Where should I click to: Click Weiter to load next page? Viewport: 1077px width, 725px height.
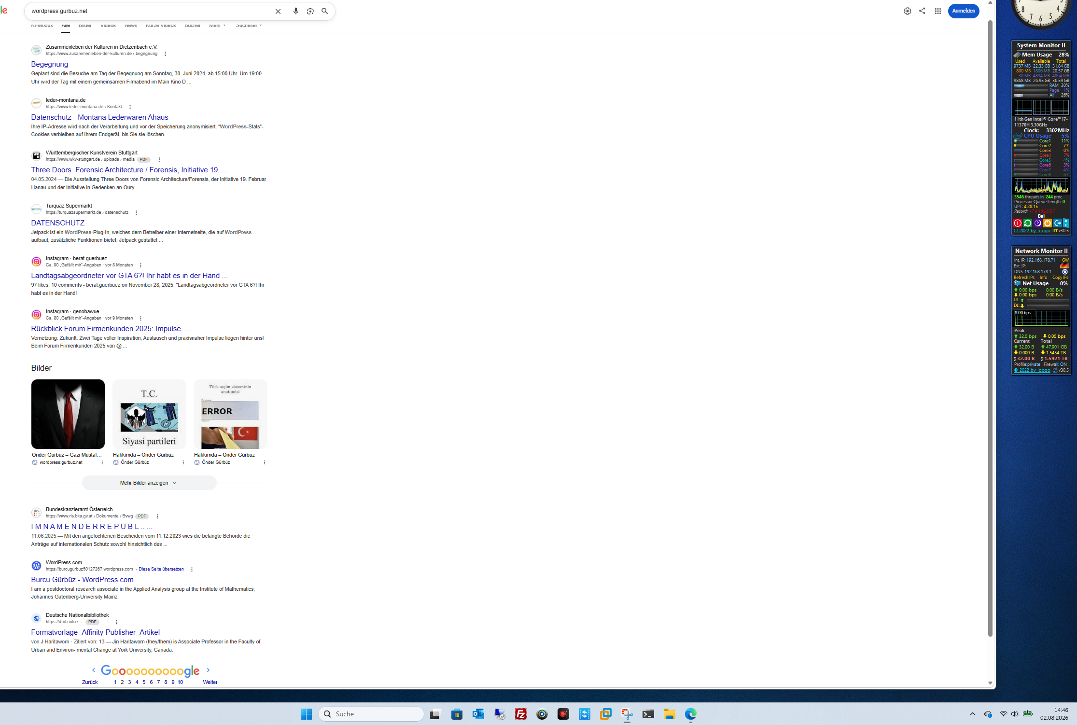click(210, 682)
